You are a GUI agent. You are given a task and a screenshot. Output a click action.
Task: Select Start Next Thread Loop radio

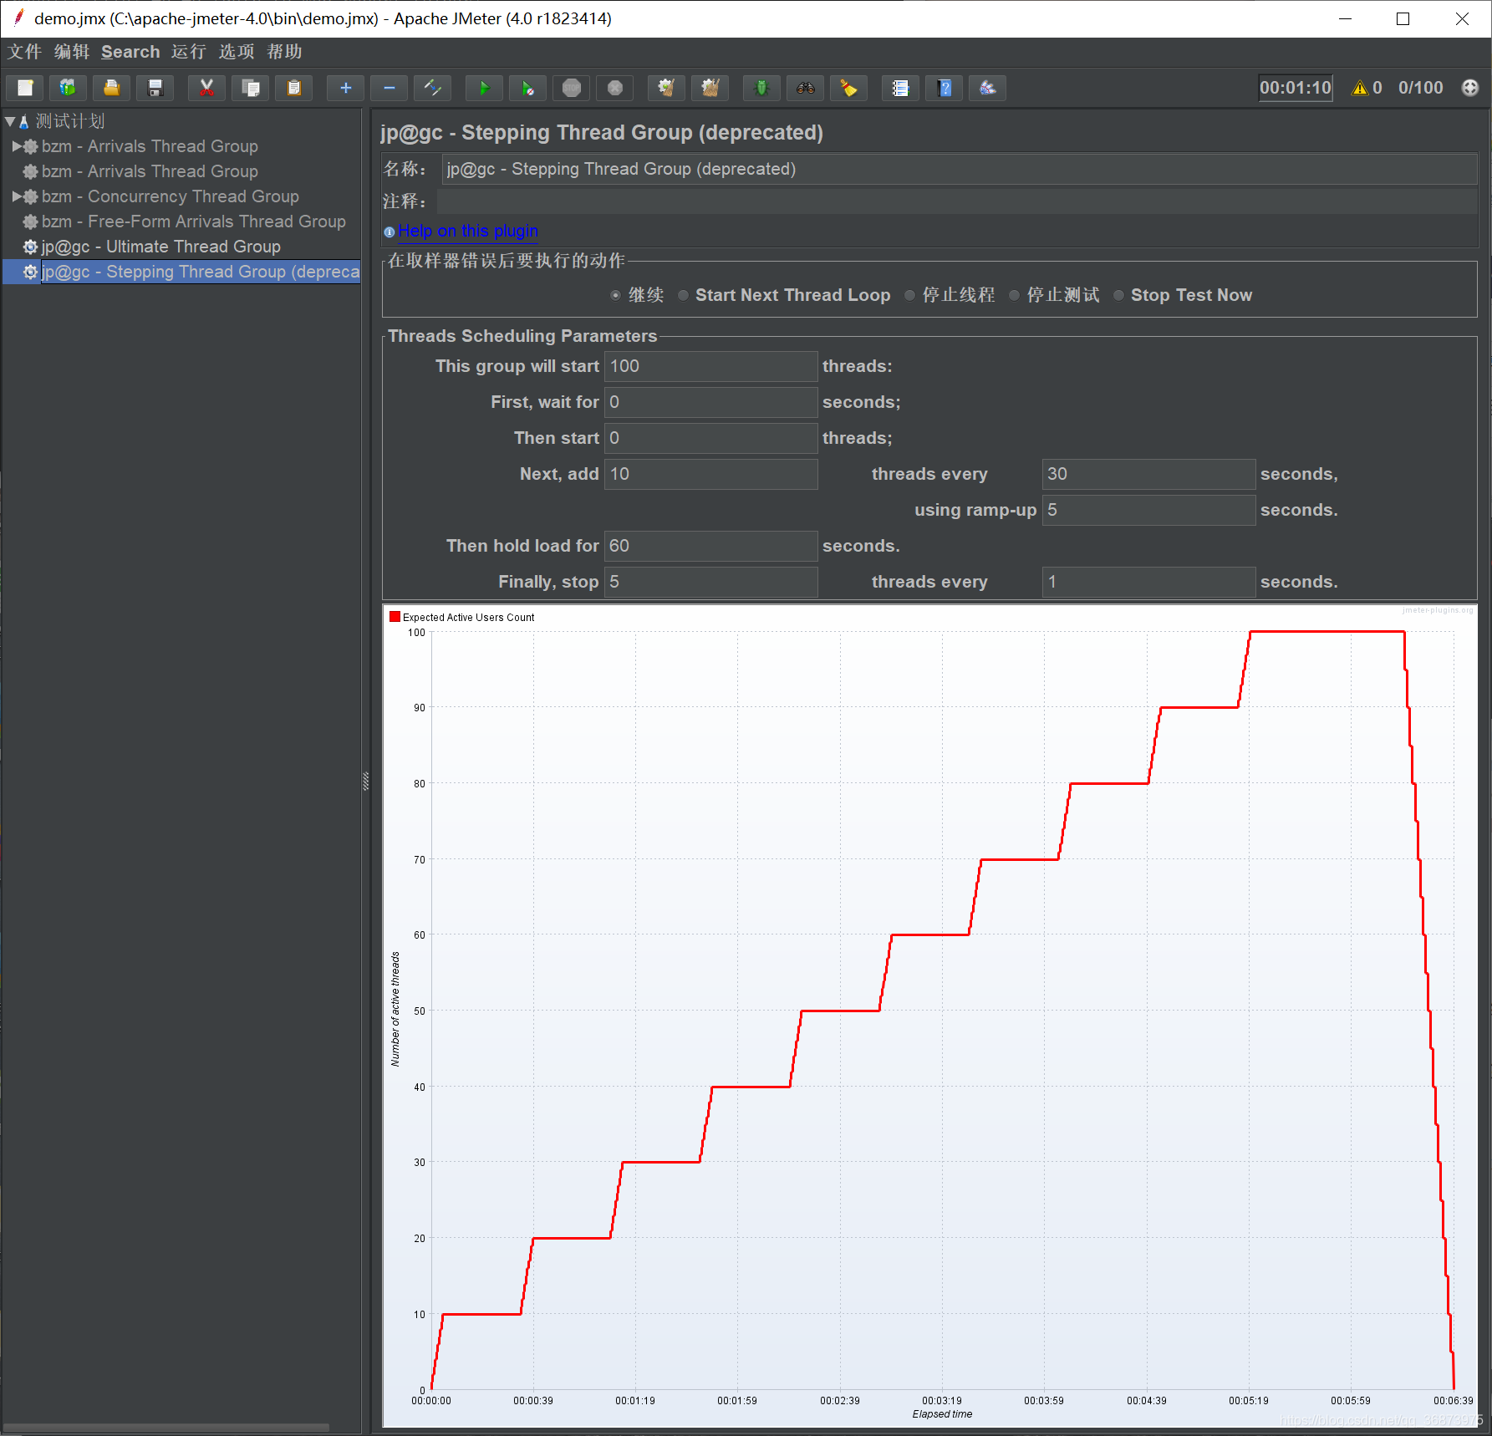(x=784, y=295)
